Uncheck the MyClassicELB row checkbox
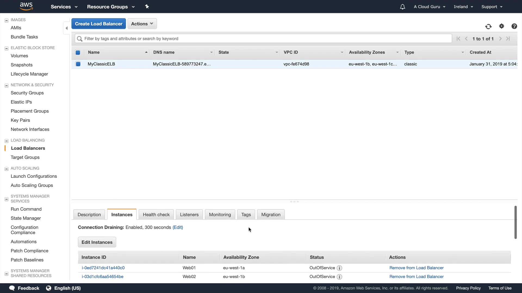Screen dimensions: 522x293 point(78,64)
